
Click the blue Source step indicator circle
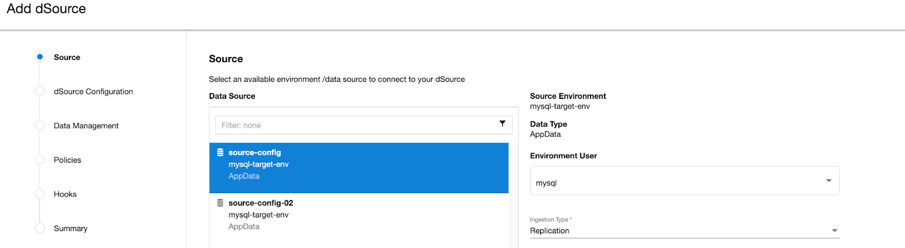tap(40, 57)
